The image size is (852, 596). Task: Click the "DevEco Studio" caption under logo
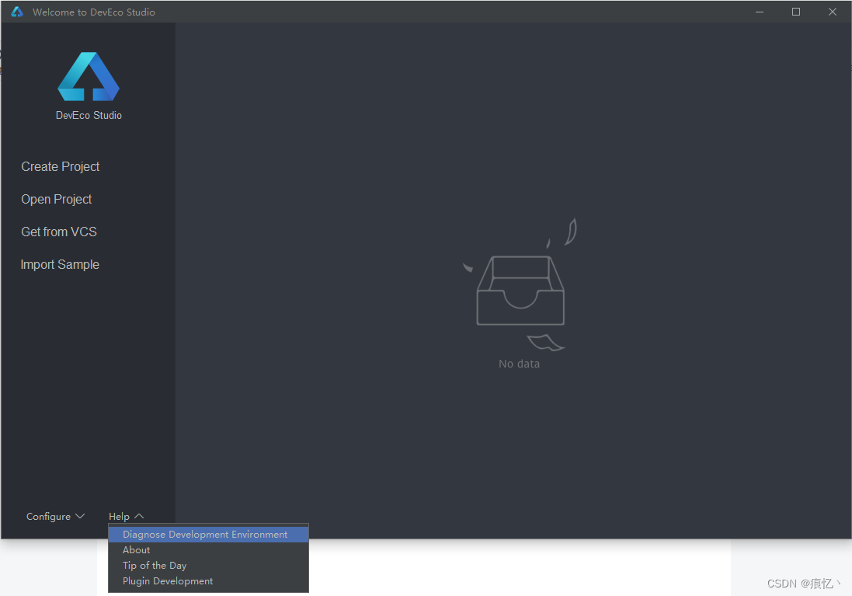click(89, 115)
